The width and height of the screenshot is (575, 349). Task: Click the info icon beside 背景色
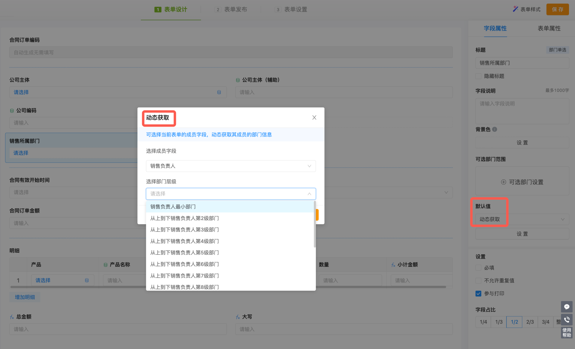click(495, 129)
